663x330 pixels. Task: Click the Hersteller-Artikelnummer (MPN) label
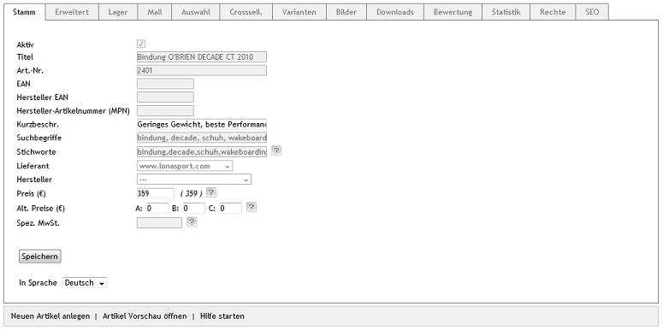click(x=74, y=110)
